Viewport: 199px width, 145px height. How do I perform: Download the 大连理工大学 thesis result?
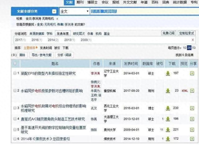point(168,119)
